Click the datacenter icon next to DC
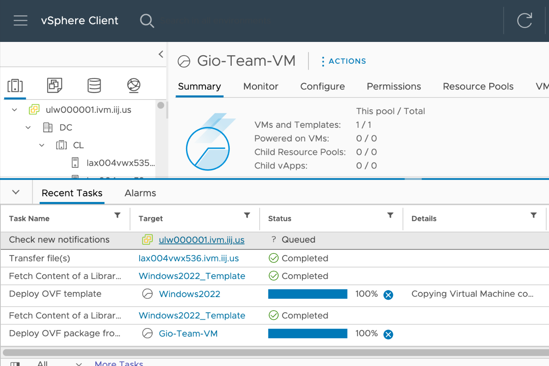This screenshot has width=549, height=366. point(48,127)
